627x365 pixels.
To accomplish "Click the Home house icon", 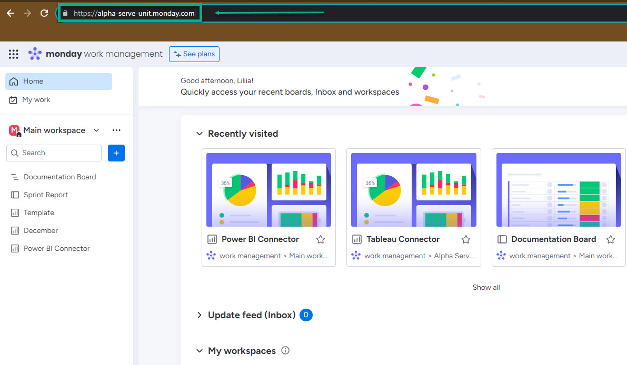I will point(14,82).
